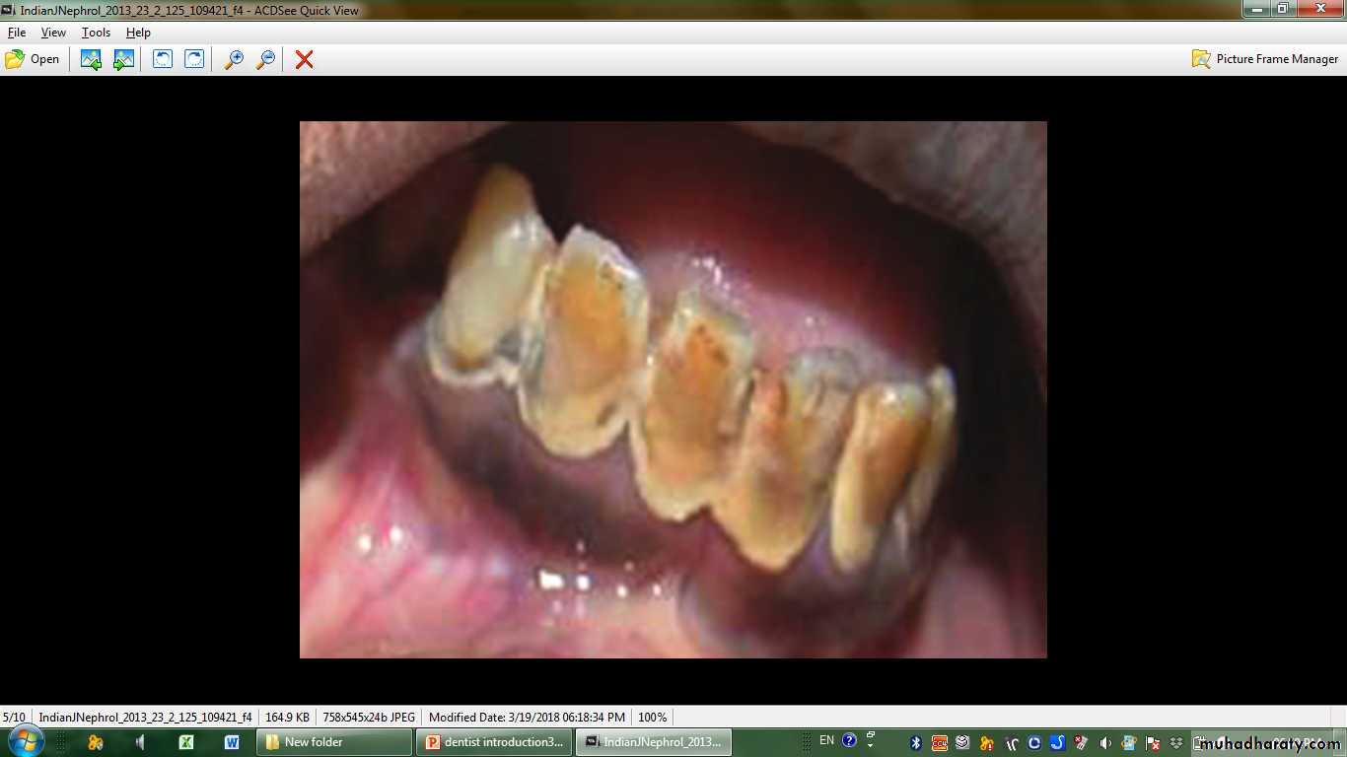Image resolution: width=1347 pixels, height=757 pixels.
Task: Open the View menu
Action: pyautogui.click(x=53, y=33)
